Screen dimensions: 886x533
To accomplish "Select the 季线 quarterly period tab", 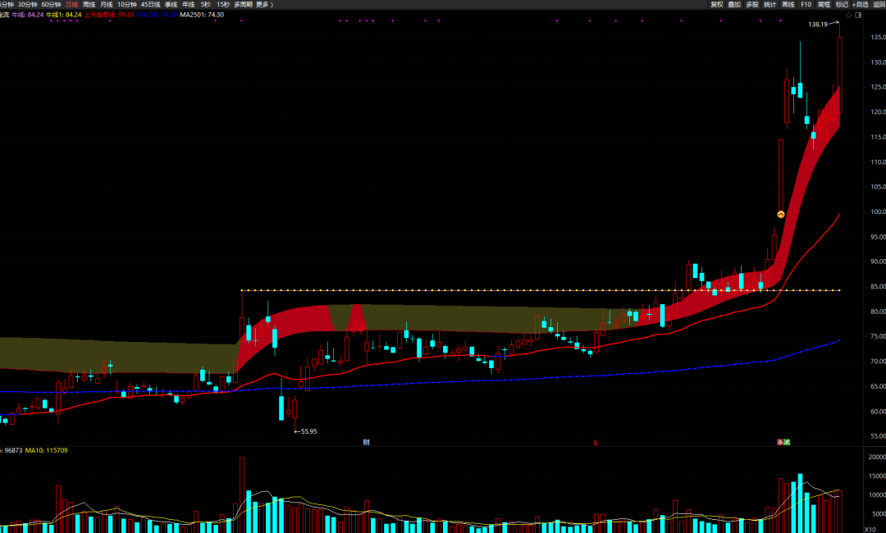I will (171, 5).
